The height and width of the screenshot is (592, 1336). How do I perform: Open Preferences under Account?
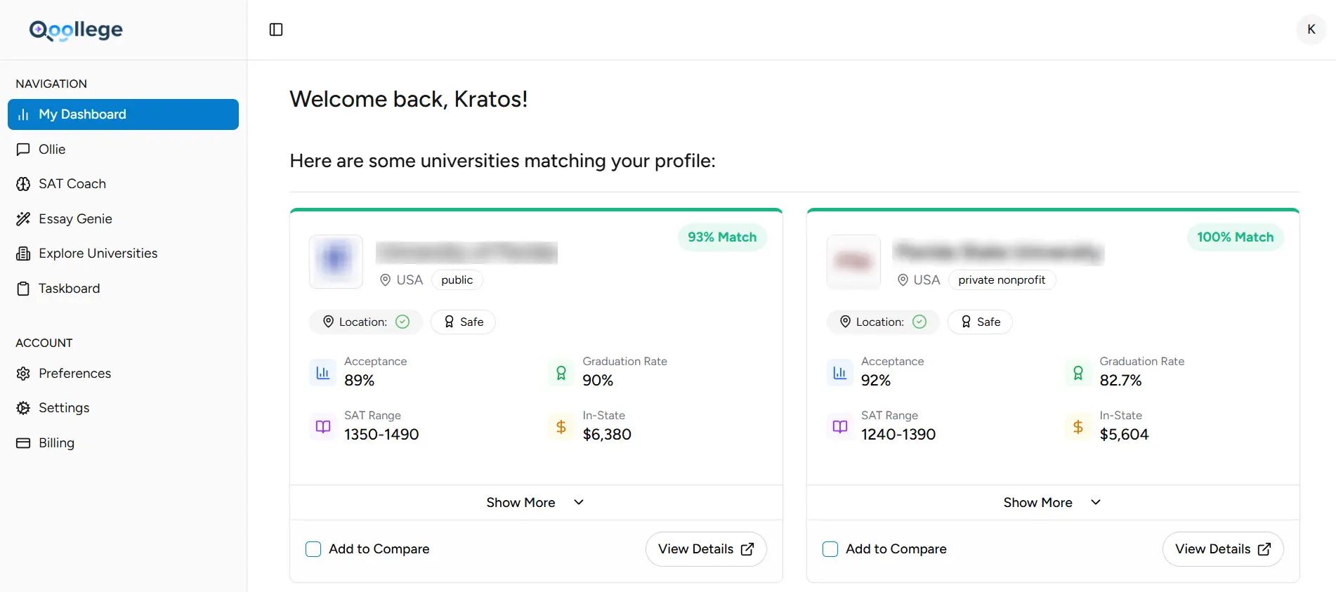(x=74, y=373)
